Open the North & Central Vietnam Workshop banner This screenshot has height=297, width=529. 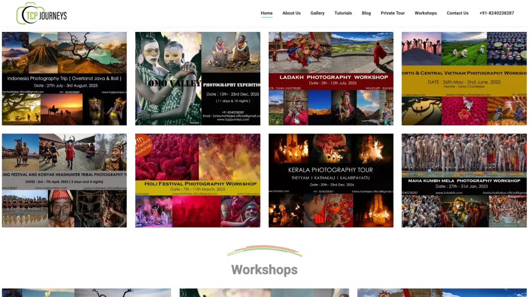point(464,79)
